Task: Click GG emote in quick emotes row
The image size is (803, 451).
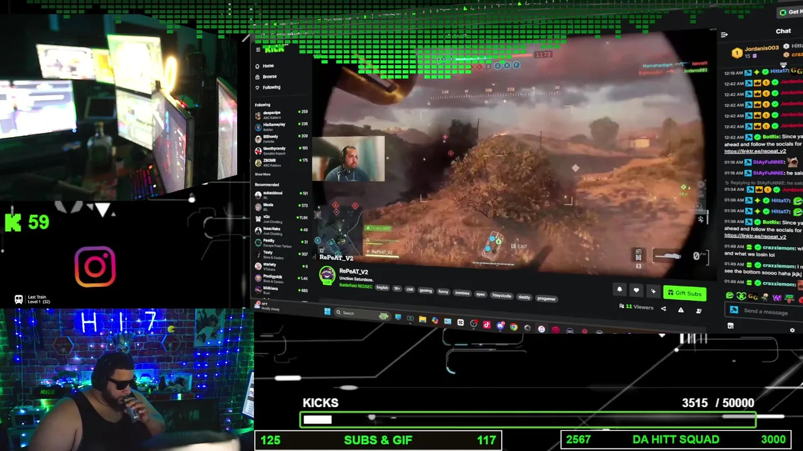Action: coord(752,296)
